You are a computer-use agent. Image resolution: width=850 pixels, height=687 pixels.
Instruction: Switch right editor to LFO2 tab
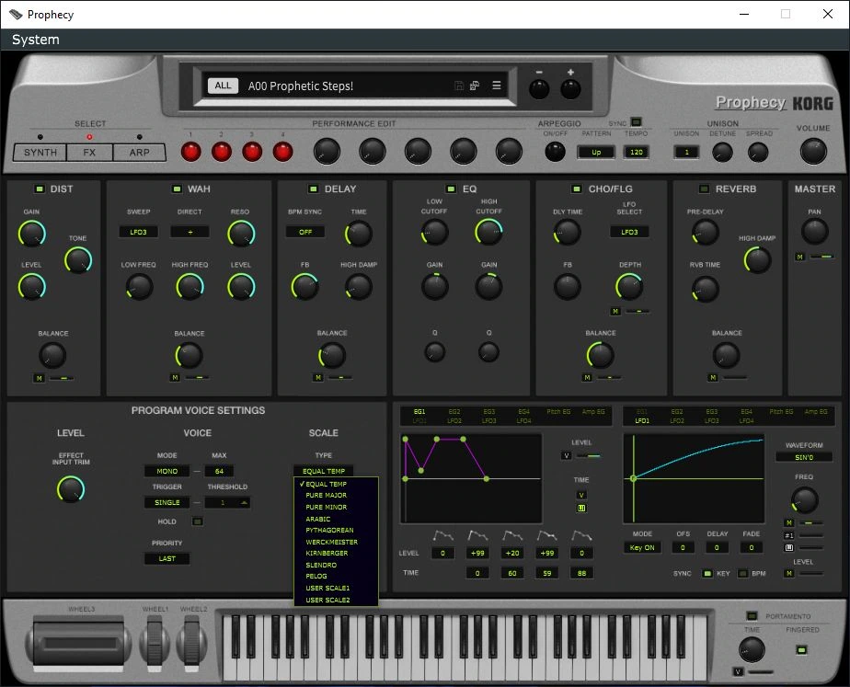(676, 420)
